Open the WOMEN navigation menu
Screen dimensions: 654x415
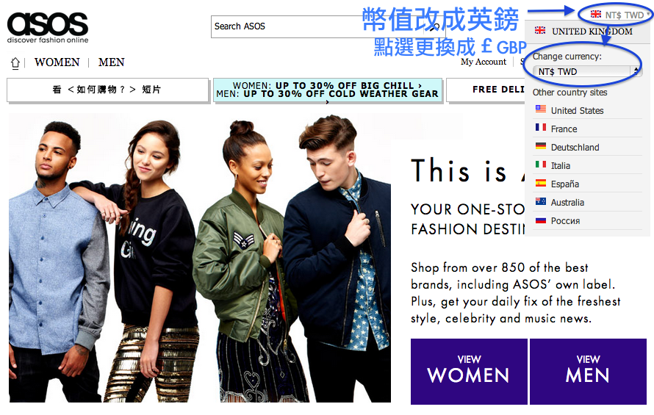pyautogui.click(x=57, y=62)
